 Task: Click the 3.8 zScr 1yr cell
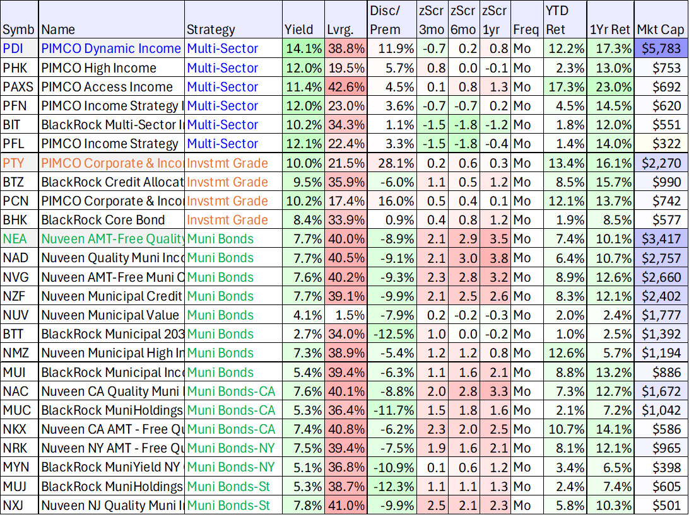click(495, 257)
